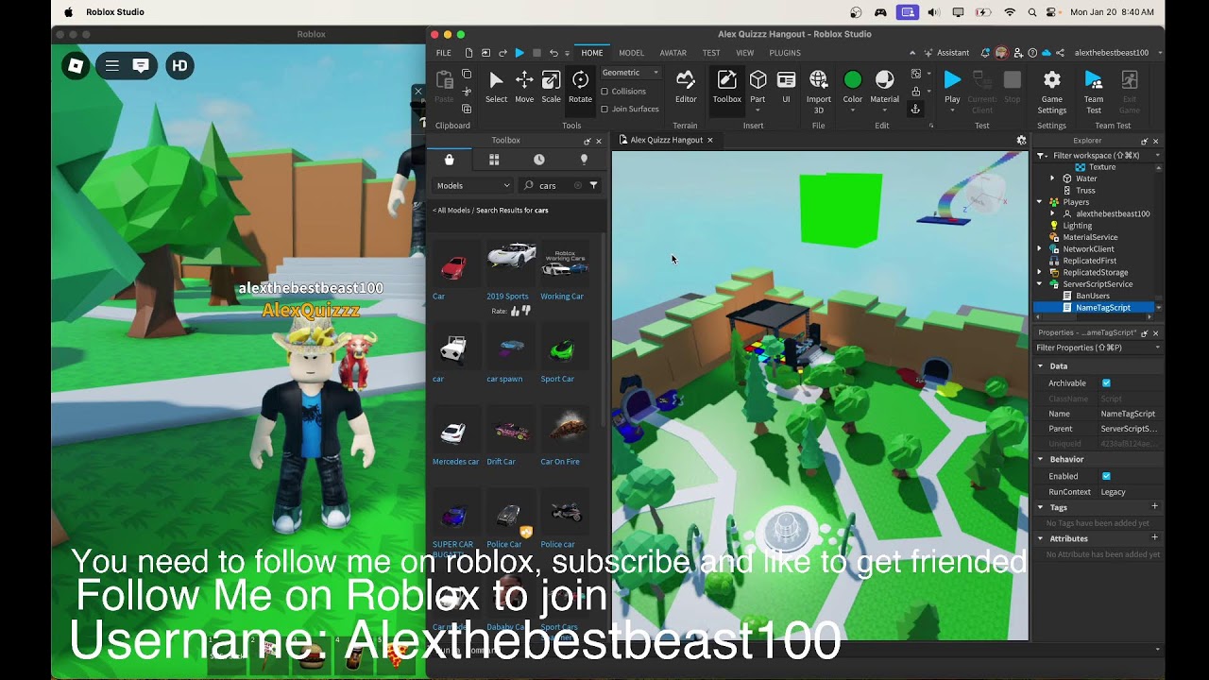The width and height of the screenshot is (1209, 680).
Task: Collapse the Behavior properties section
Action: click(1041, 459)
